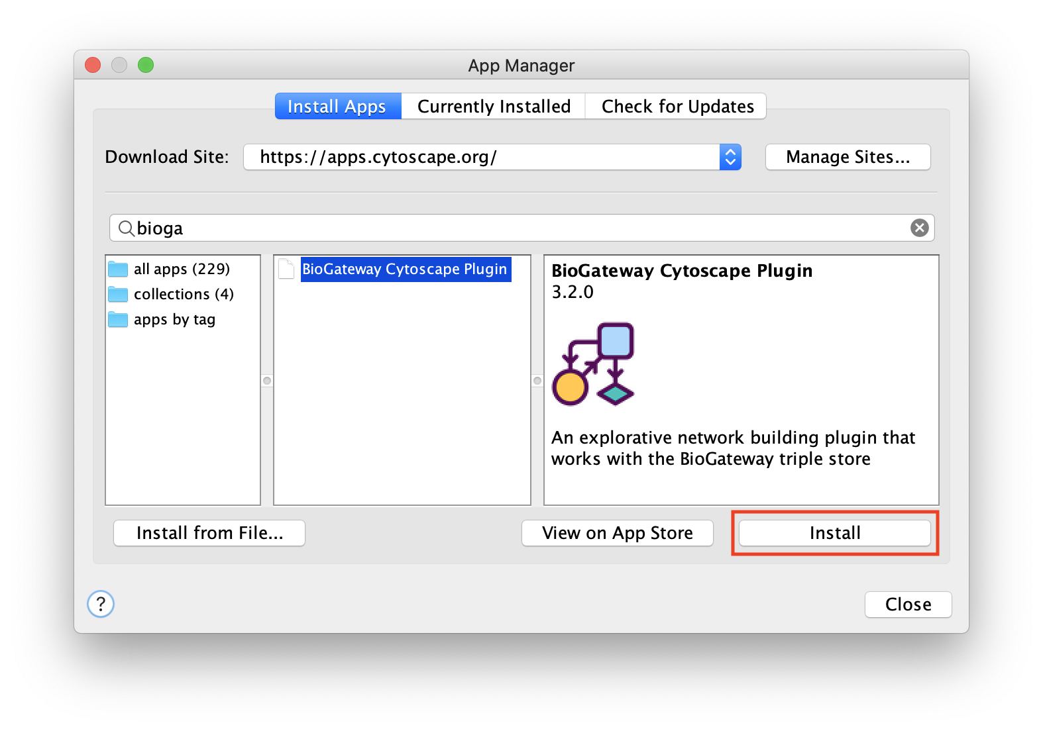Viewport: 1043px width, 731px height.
Task: Select apps by tag in the tree
Action: point(174,319)
